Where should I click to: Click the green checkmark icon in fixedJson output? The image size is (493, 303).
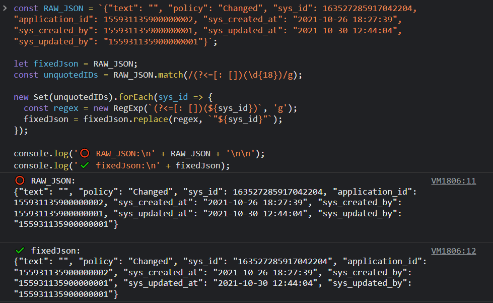pyautogui.click(x=20, y=250)
